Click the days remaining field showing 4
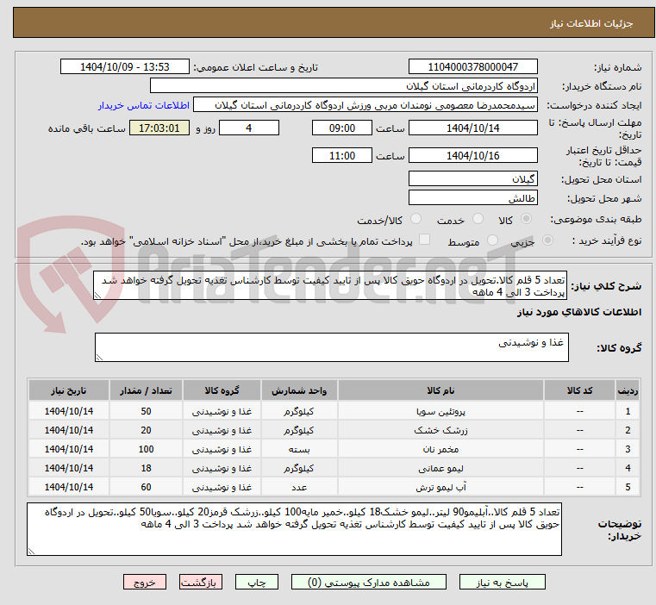 point(249,128)
